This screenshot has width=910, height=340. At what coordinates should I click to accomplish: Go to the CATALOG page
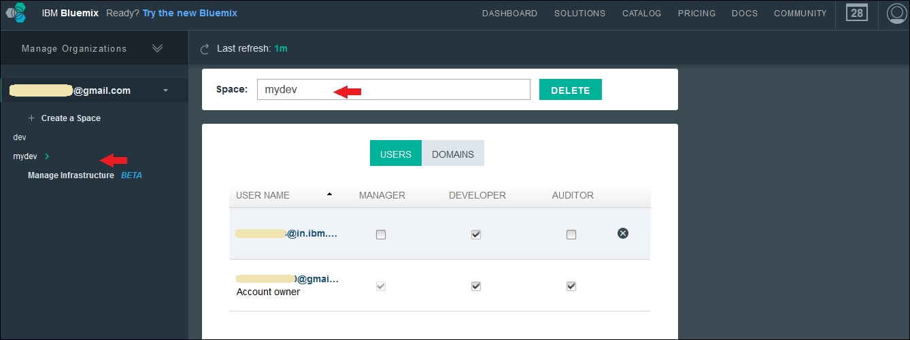pos(641,13)
